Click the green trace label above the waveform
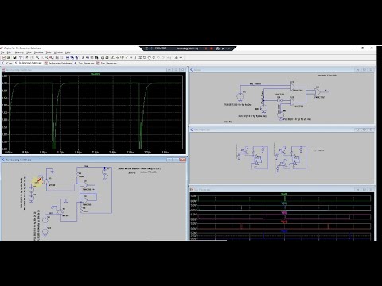The image size is (382, 286). [95, 75]
